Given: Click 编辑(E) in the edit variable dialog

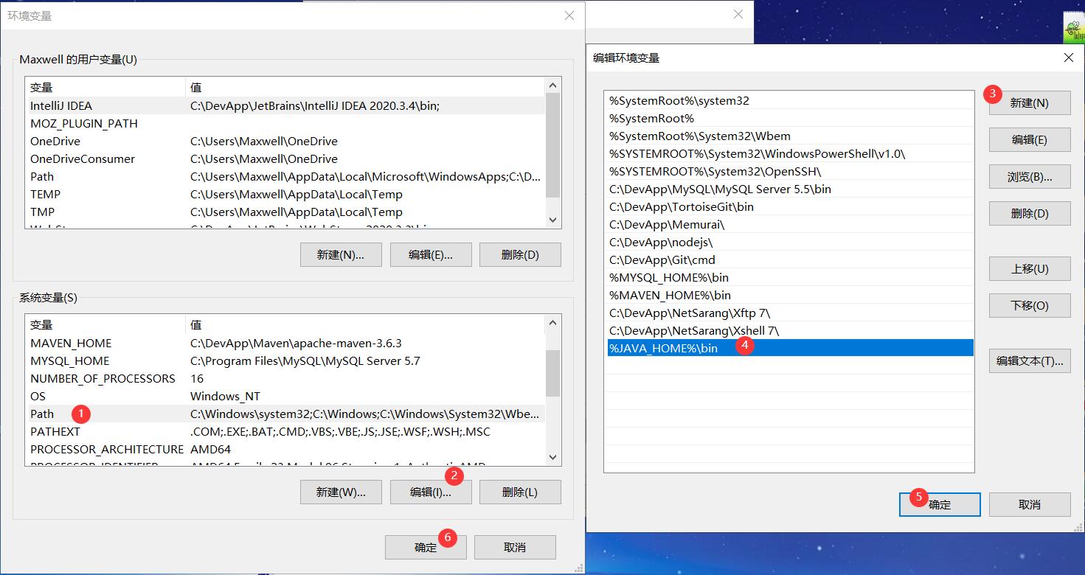Looking at the screenshot, I should [x=1030, y=140].
